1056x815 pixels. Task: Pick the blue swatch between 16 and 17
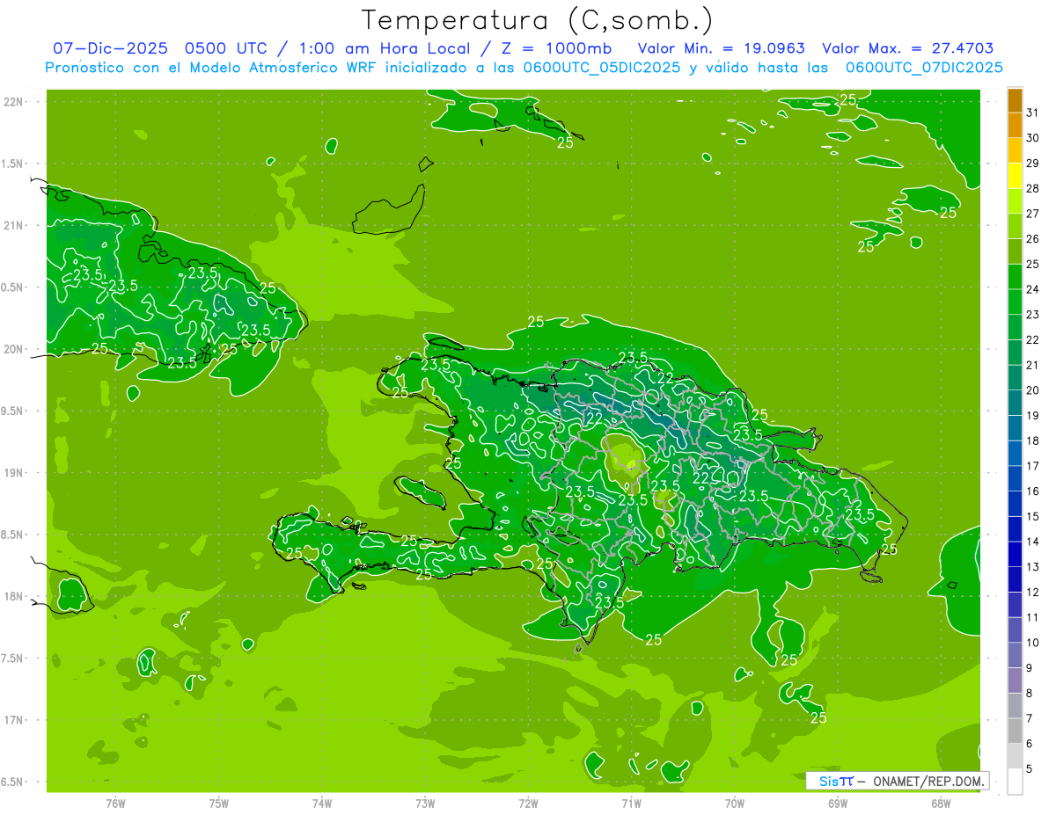point(1015,478)
